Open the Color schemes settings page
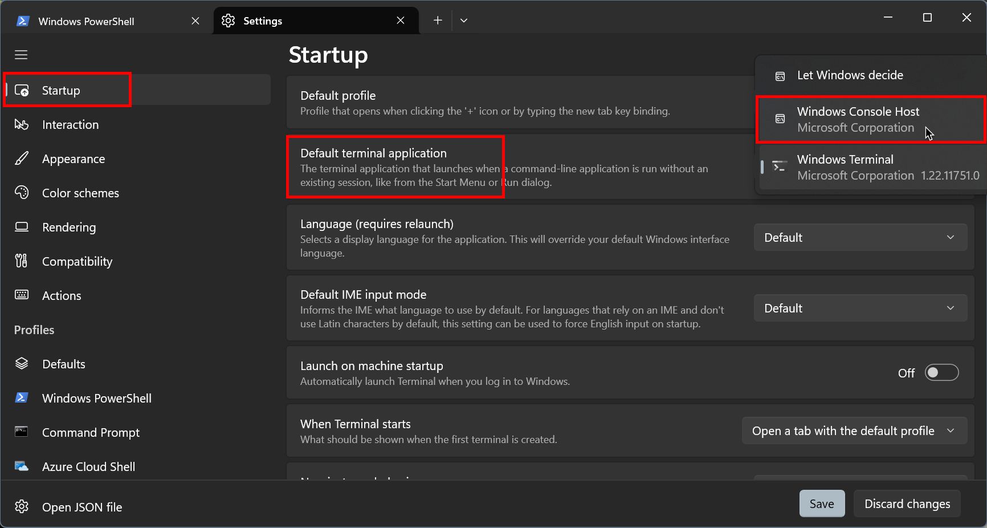The width and height of the screenshot is (987, 528). 137,193
